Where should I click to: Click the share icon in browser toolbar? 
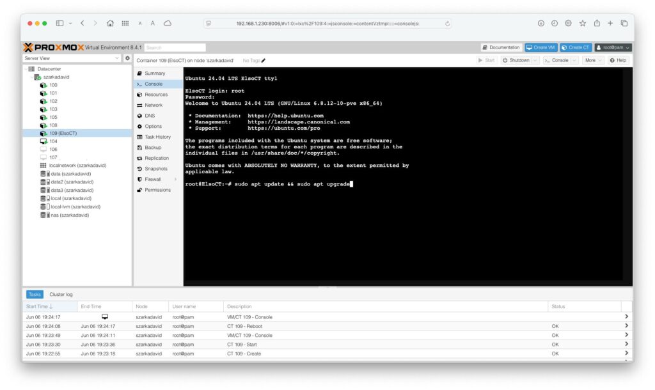coord(597,24)
